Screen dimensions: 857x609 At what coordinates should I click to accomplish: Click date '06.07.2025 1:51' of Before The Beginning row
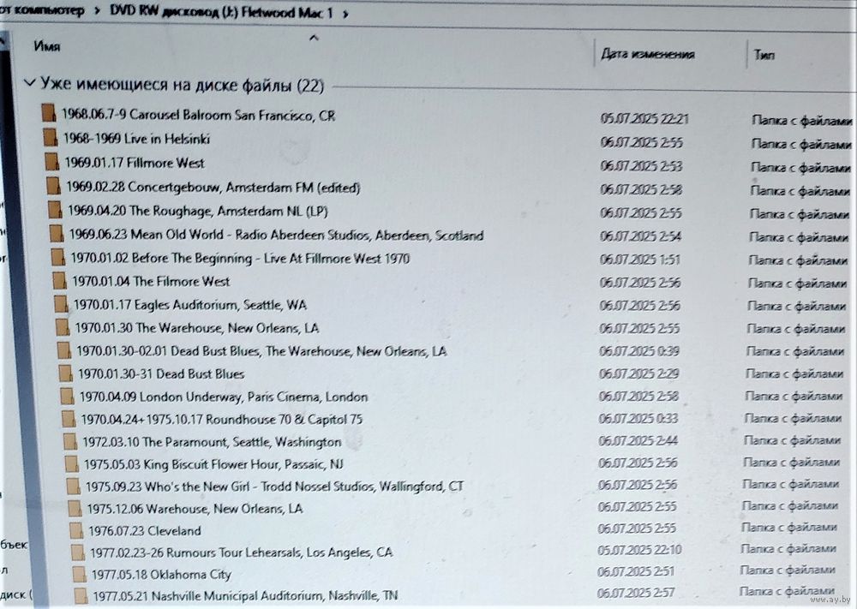tap(640, 260)
